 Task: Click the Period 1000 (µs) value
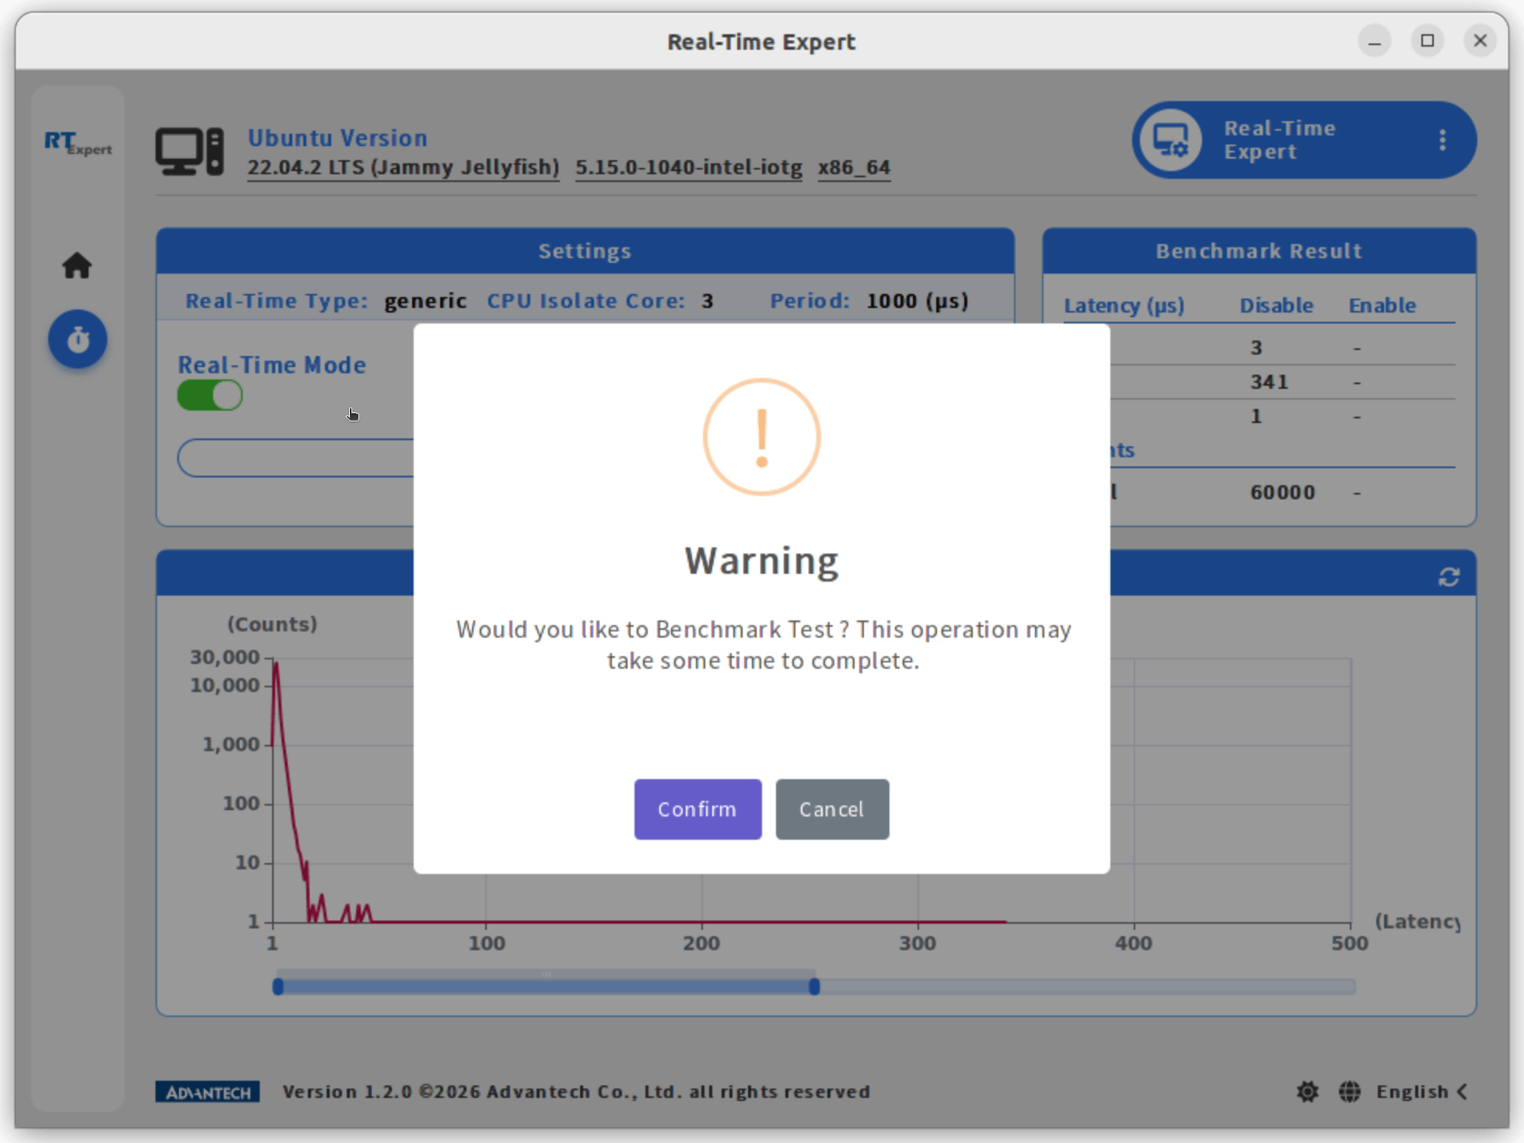coord(918,301)
